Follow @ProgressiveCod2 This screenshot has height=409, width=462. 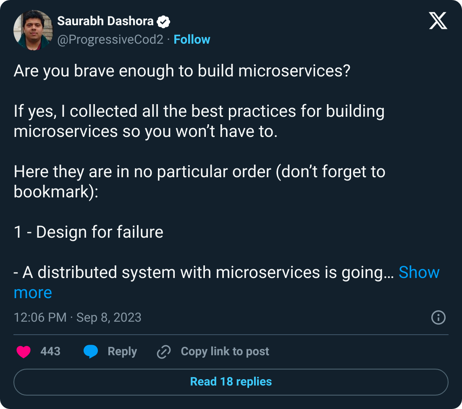(192, 39)
